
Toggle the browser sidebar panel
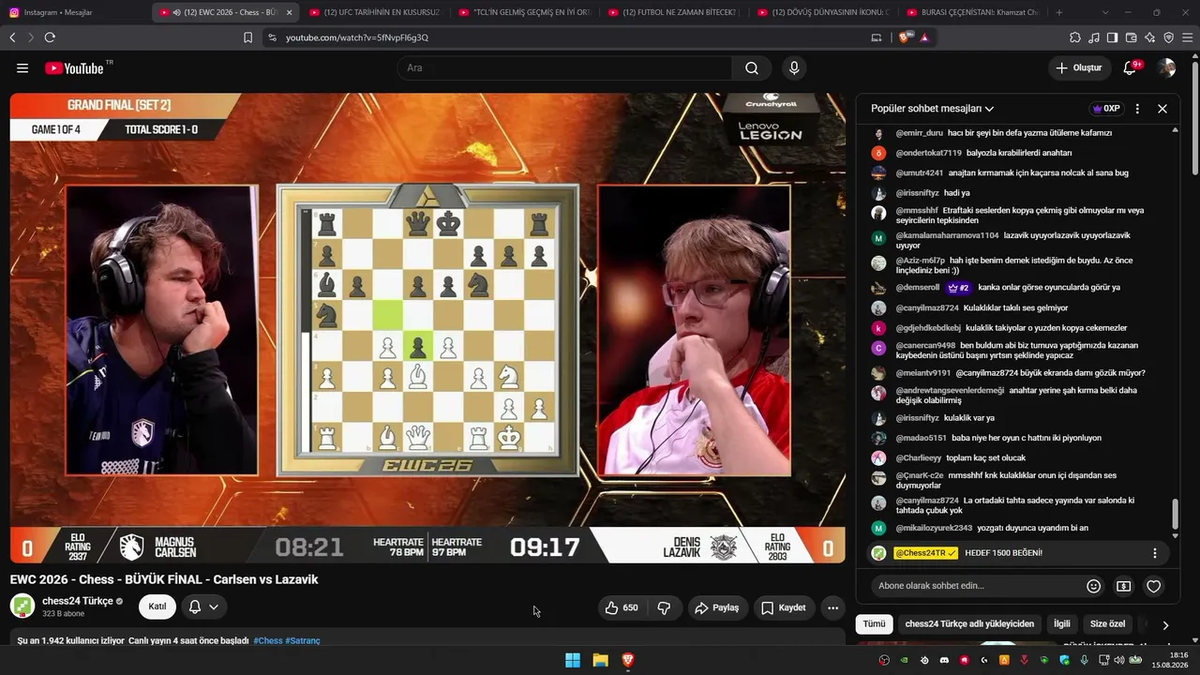(1113, 37)
